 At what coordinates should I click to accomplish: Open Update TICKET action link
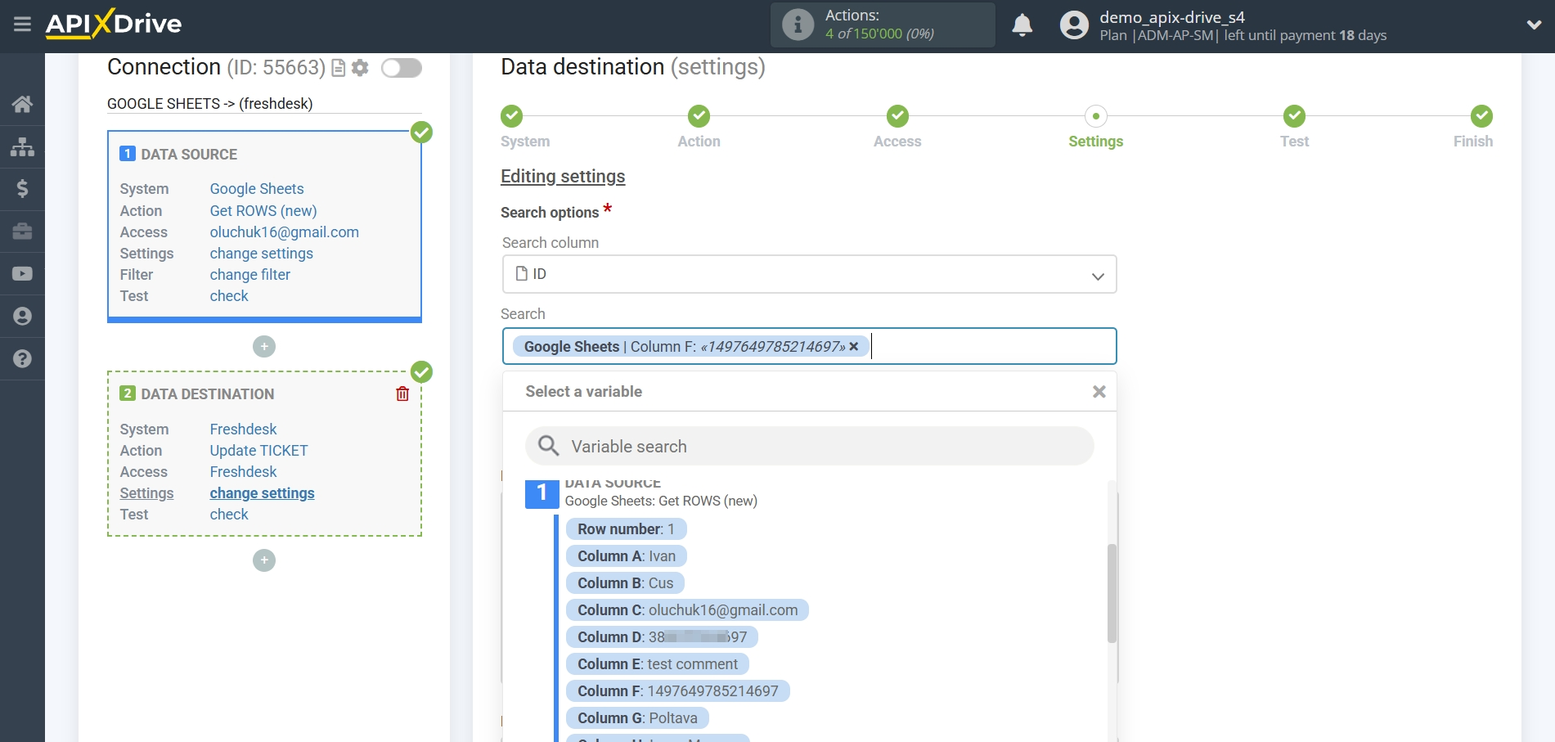point(259,451)
